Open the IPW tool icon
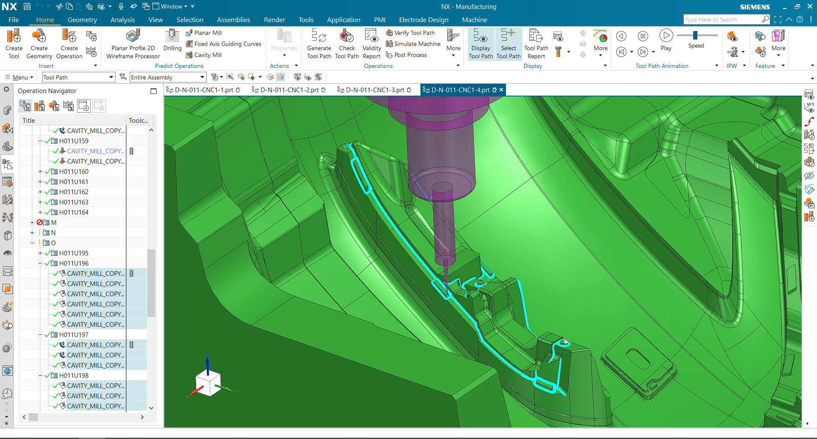This screenshot has width=817, height=439. (732, 37)
